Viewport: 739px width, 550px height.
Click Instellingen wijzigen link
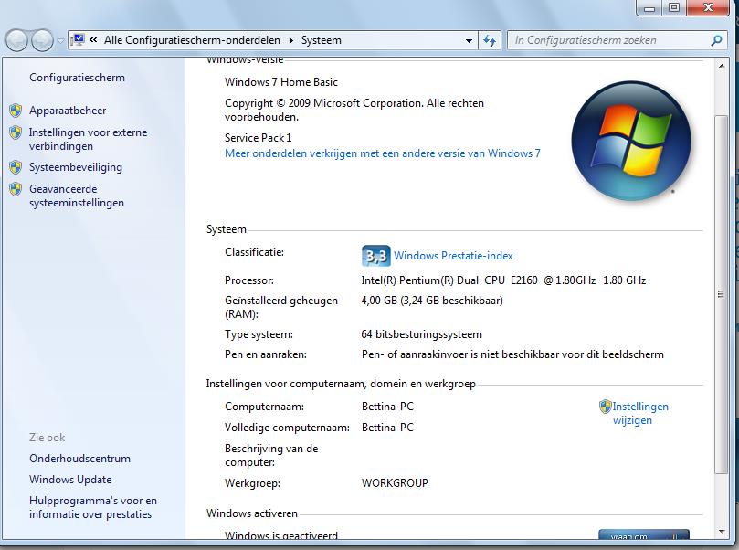click(x=639, y=413)
